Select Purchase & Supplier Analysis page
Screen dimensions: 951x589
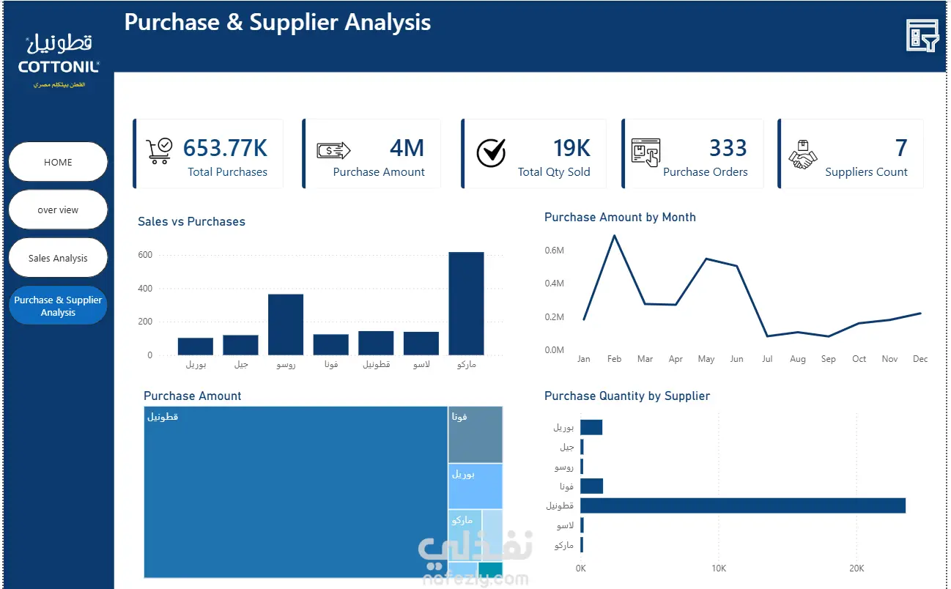click(58, 305)
